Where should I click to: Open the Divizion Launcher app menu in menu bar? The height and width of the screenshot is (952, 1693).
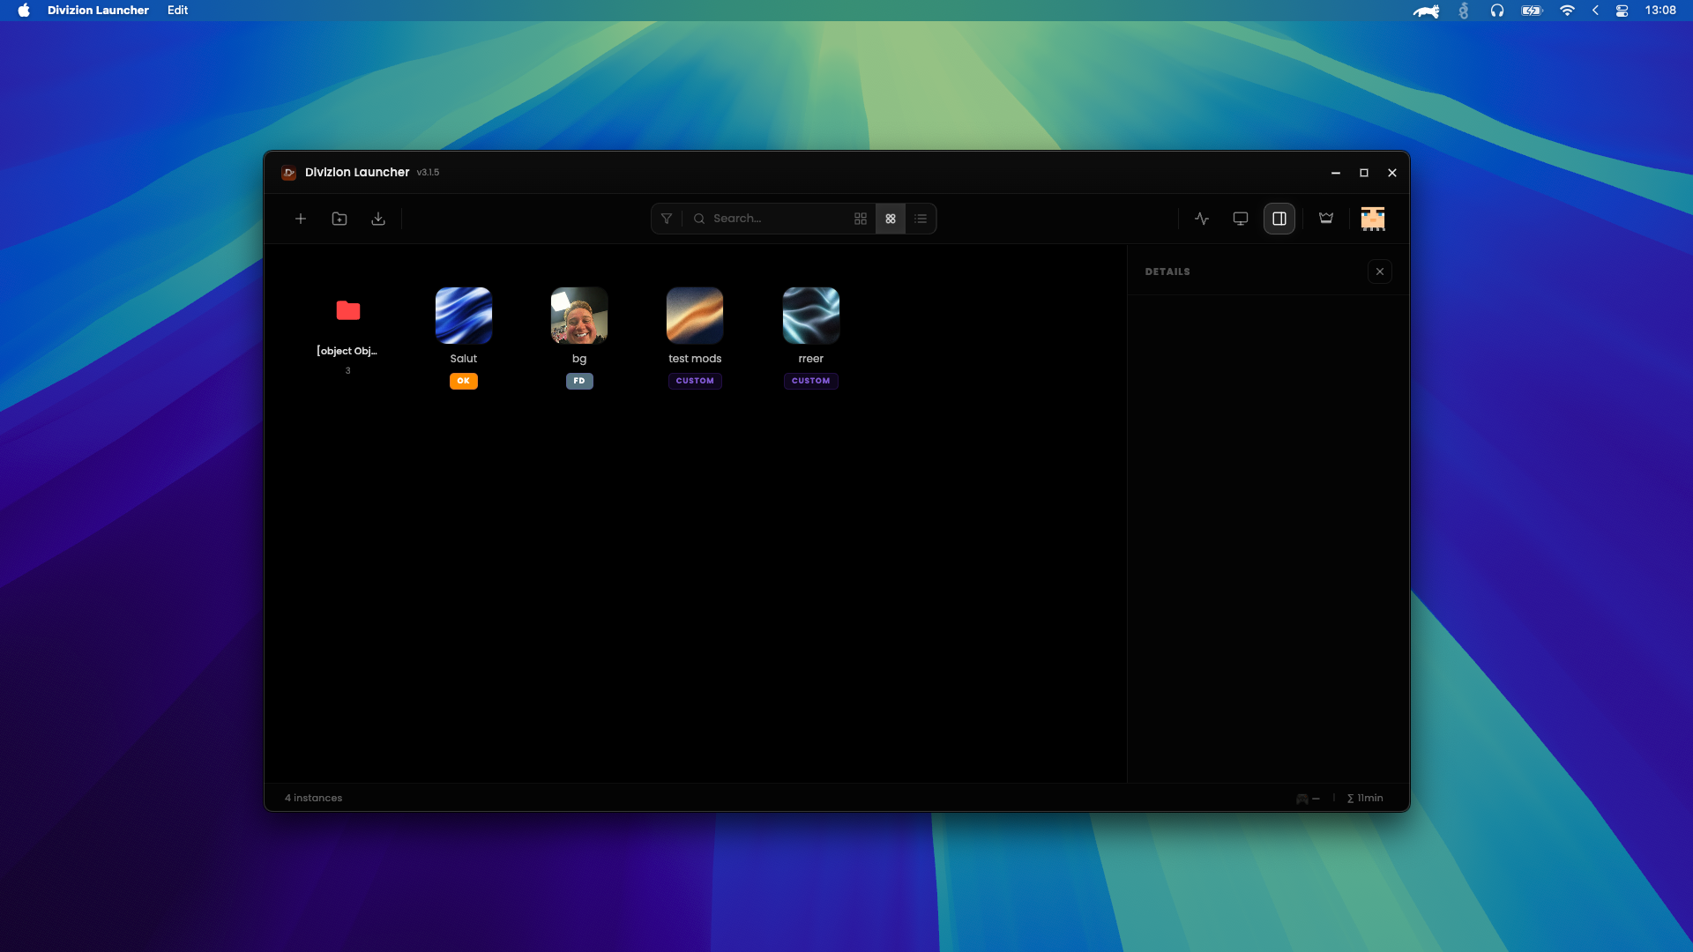pyautogui.click(x=98, y=11)
